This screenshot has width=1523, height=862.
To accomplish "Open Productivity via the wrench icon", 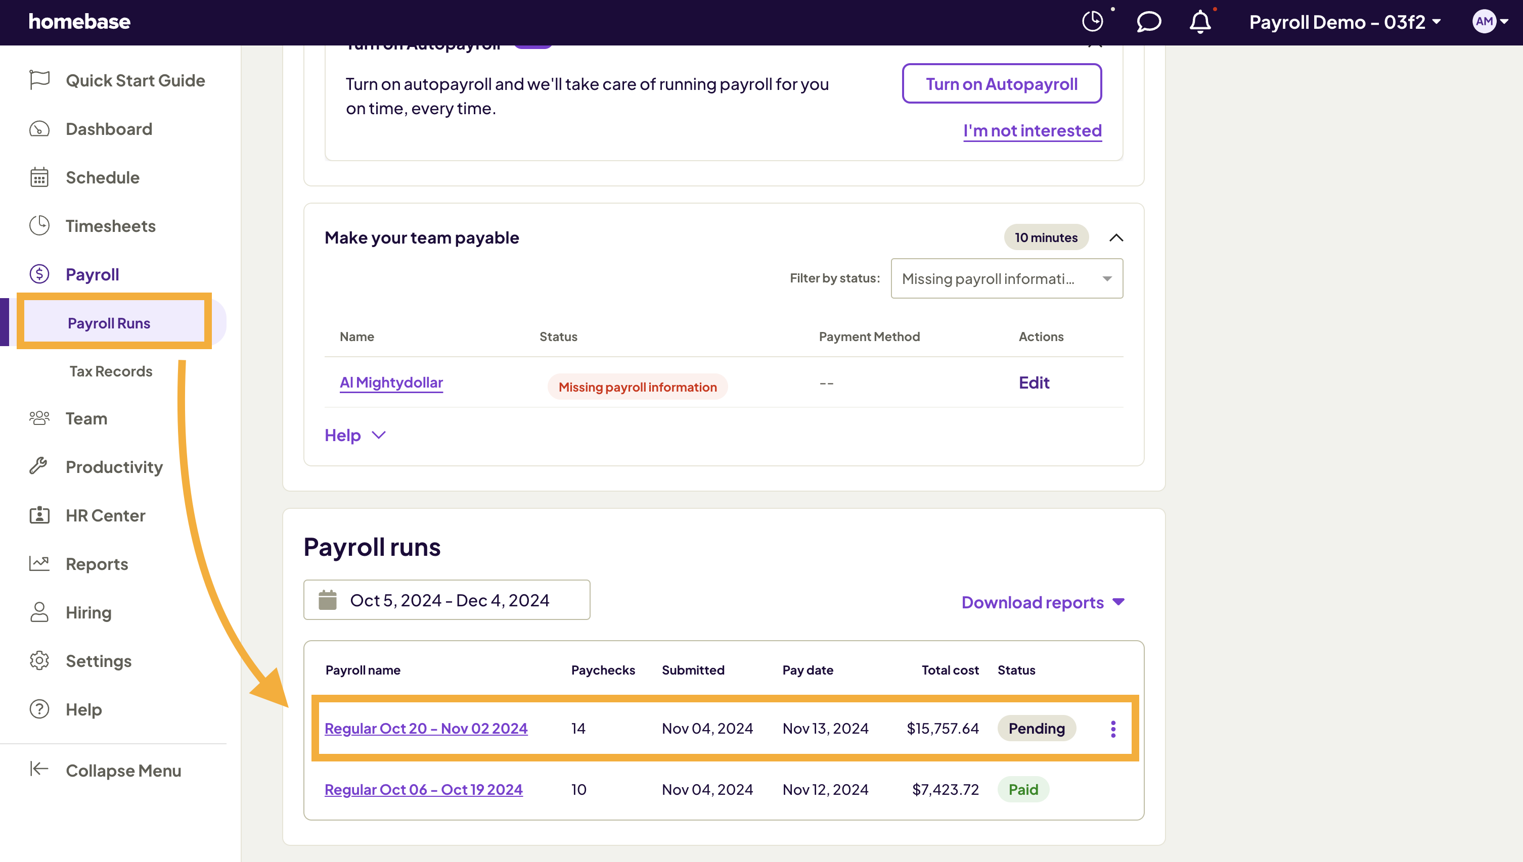I will 39,466.
